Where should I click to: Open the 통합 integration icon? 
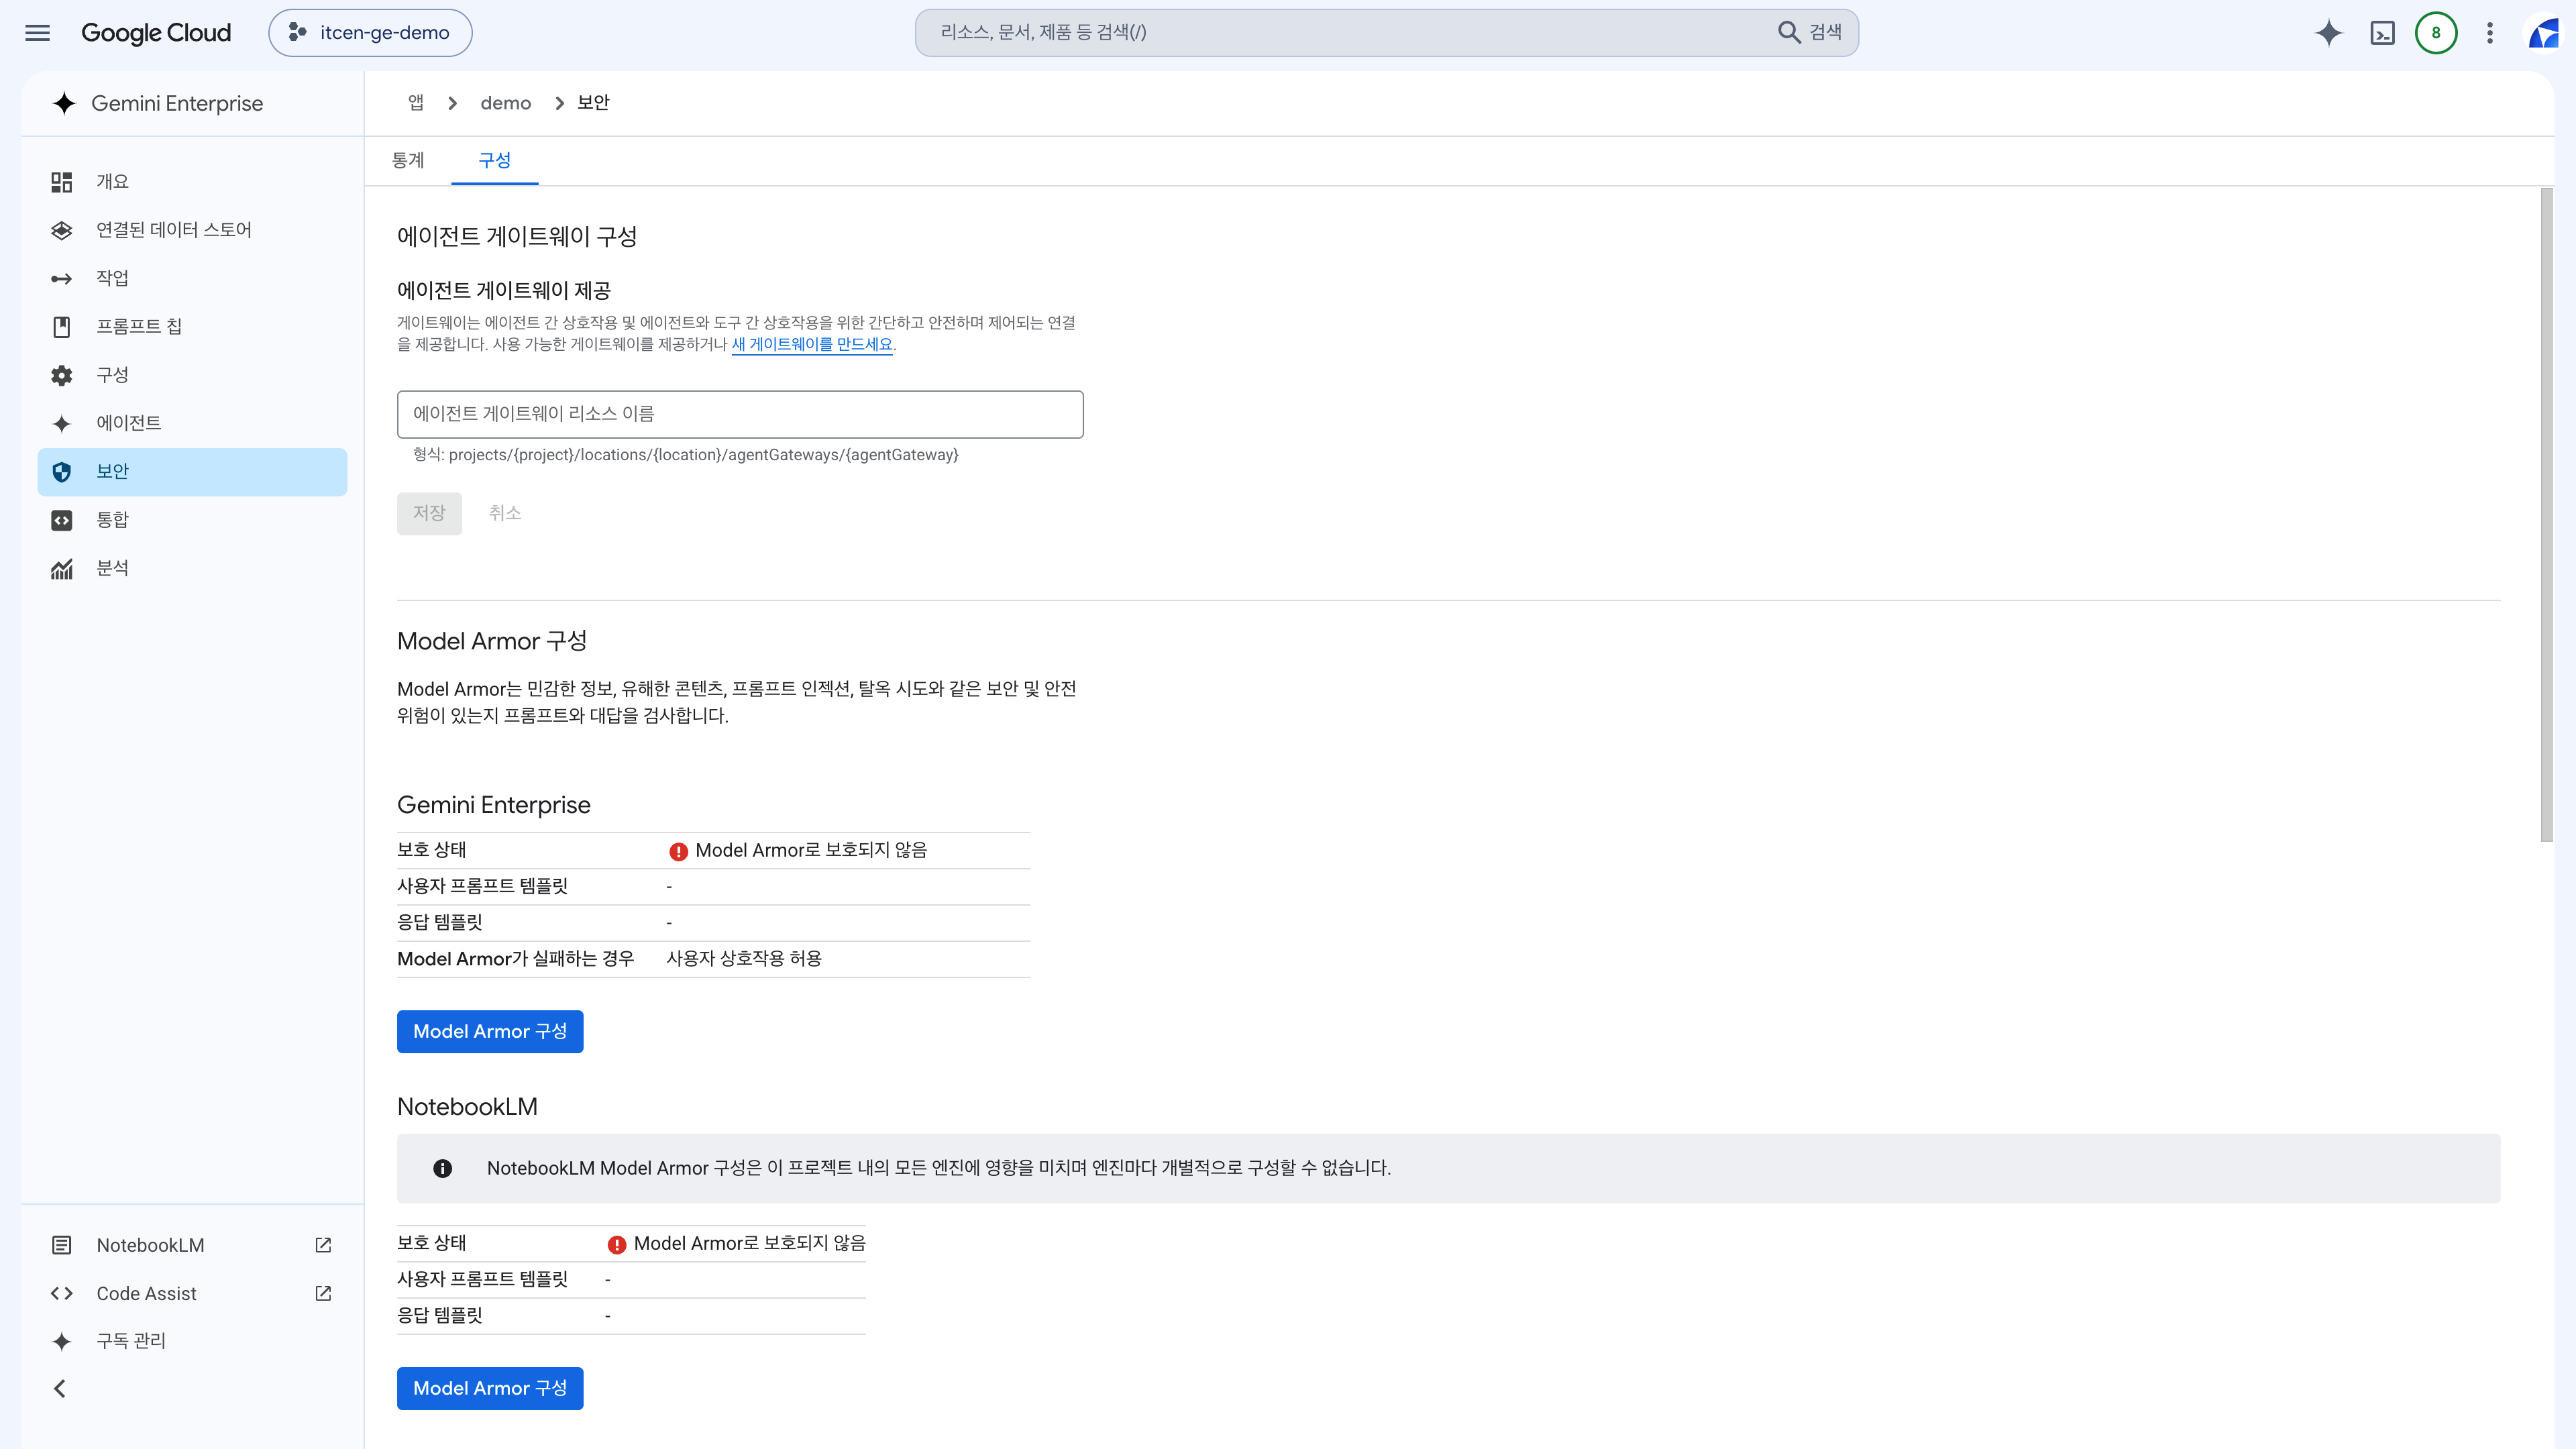pos(62,520)
